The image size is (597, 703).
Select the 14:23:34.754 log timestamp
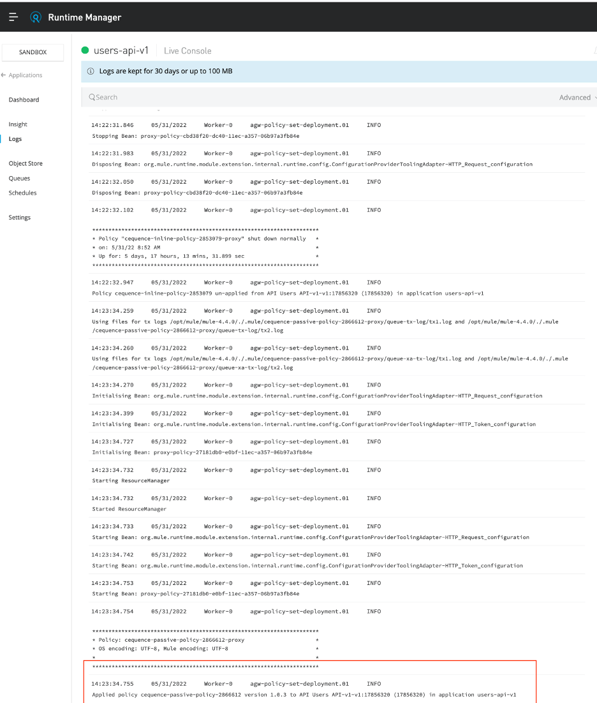[112, 612]
